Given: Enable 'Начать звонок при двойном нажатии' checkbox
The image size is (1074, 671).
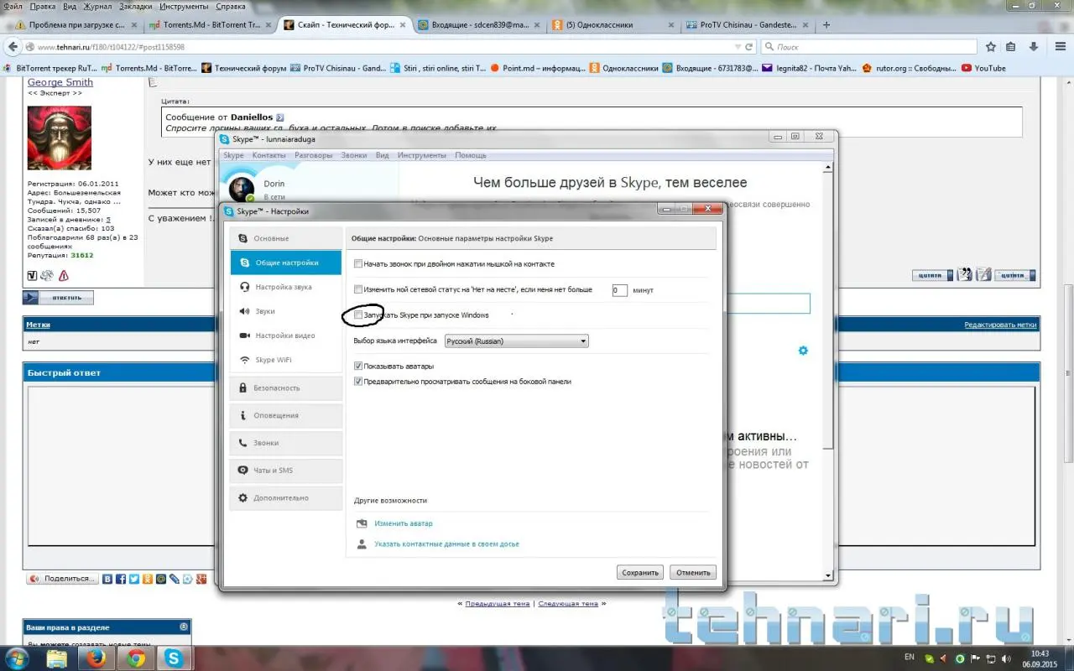Looking at the screenshot, I should [358, 264].
